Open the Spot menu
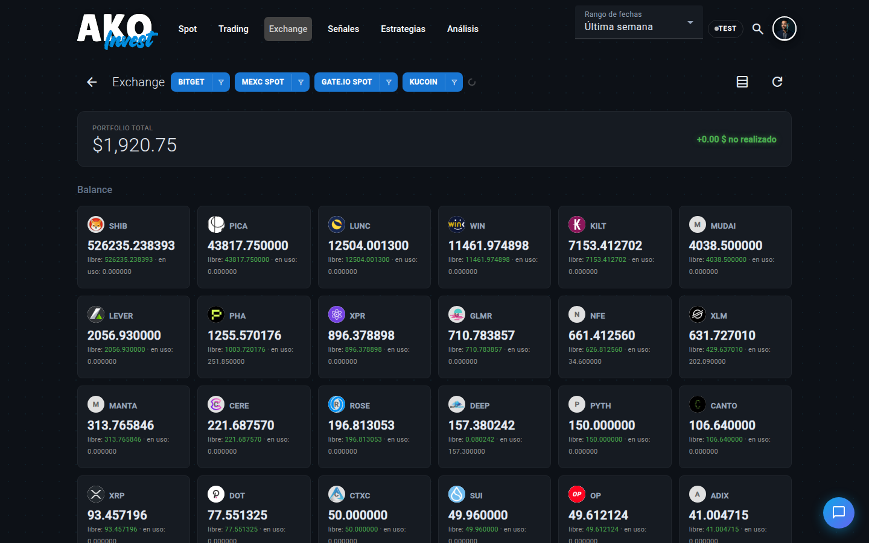 188,29
